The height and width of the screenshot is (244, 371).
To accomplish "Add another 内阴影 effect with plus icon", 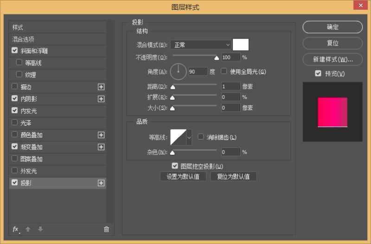I will click(101, 99).
